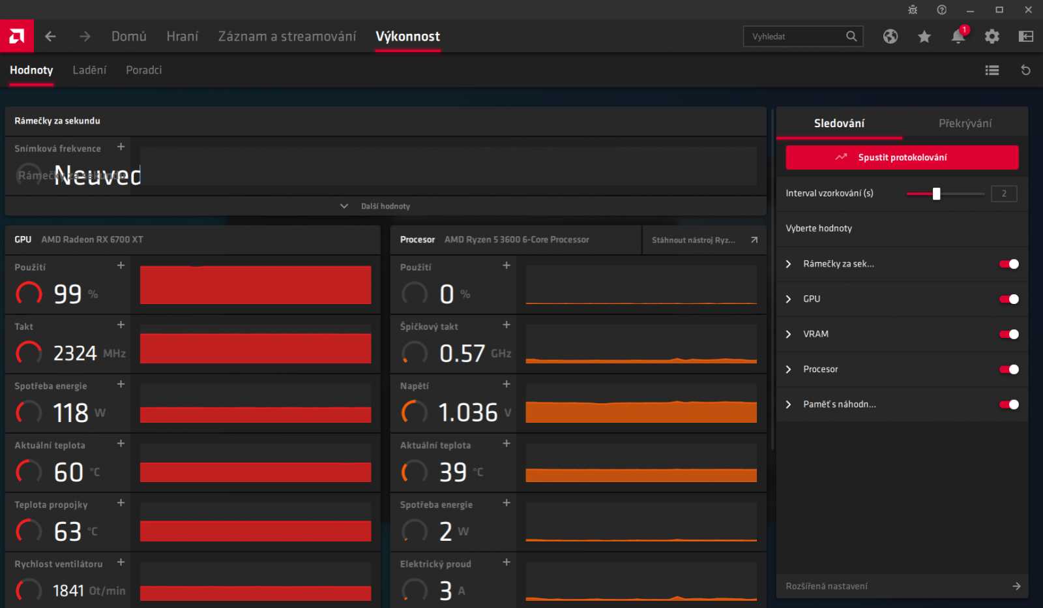The width and height of the screenshot is (1043, 608).
Task: Switch to Ladění tab
Action: pyautogui.click(x=89, y=70)
